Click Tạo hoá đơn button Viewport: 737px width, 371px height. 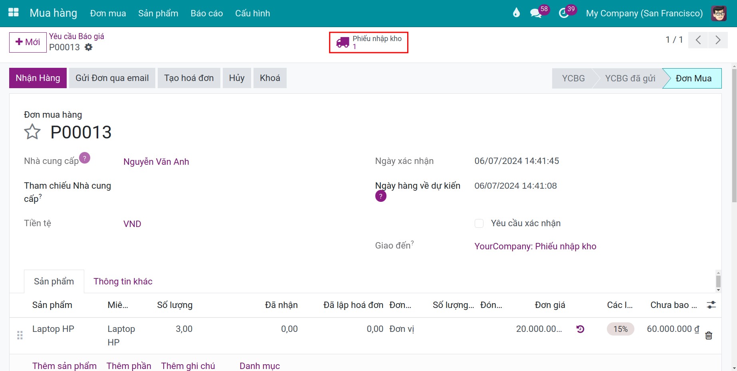(189, 78)
